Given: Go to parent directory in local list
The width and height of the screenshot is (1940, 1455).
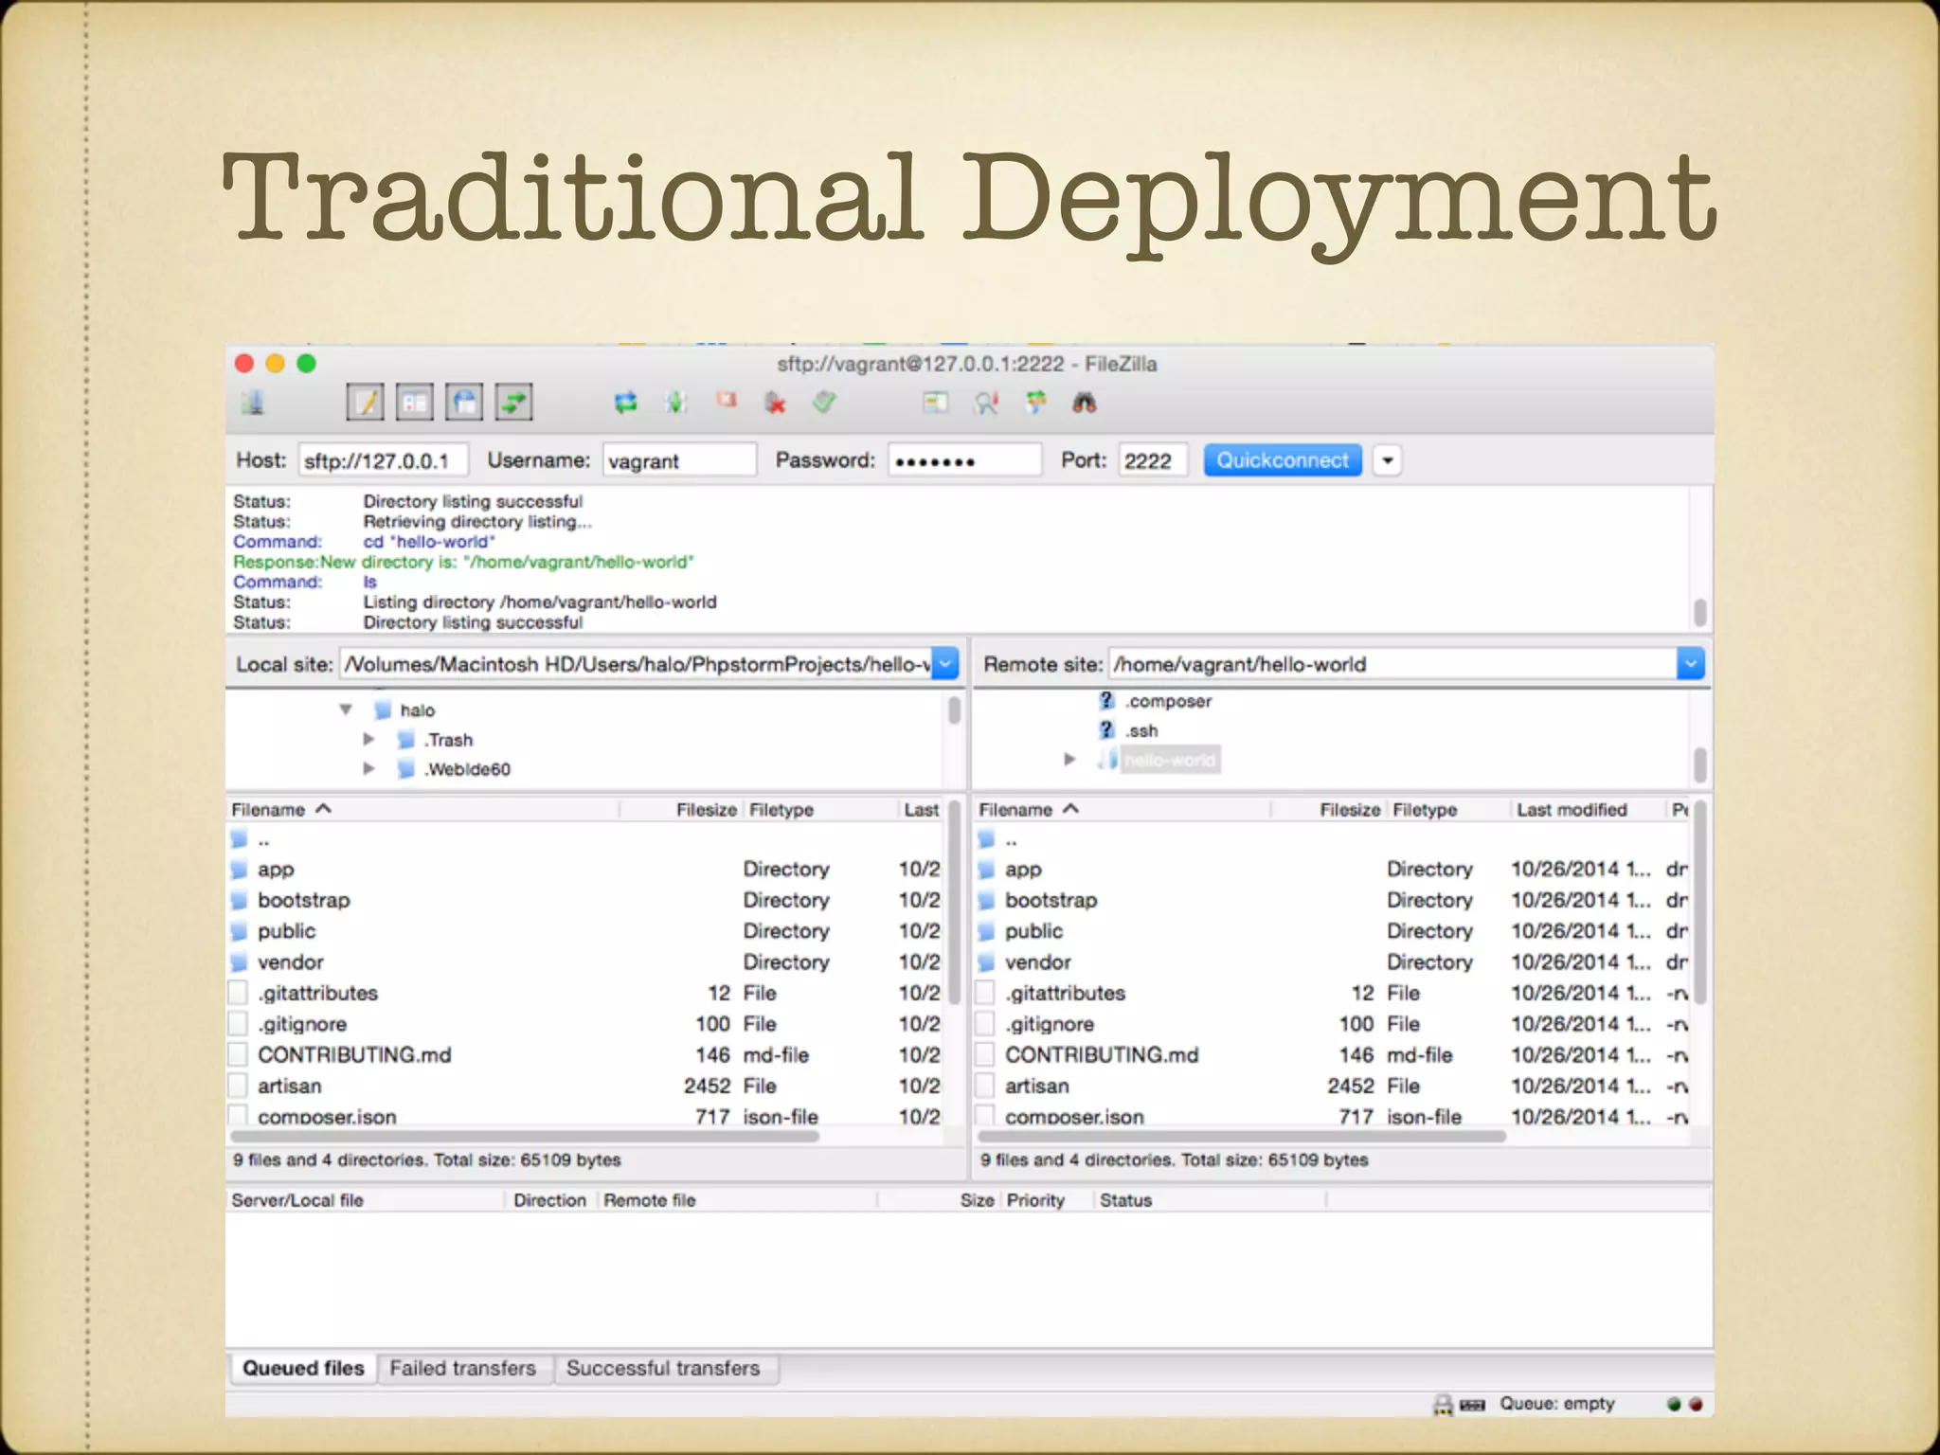Looking at the screenshot, I should (x=585, y=839).
